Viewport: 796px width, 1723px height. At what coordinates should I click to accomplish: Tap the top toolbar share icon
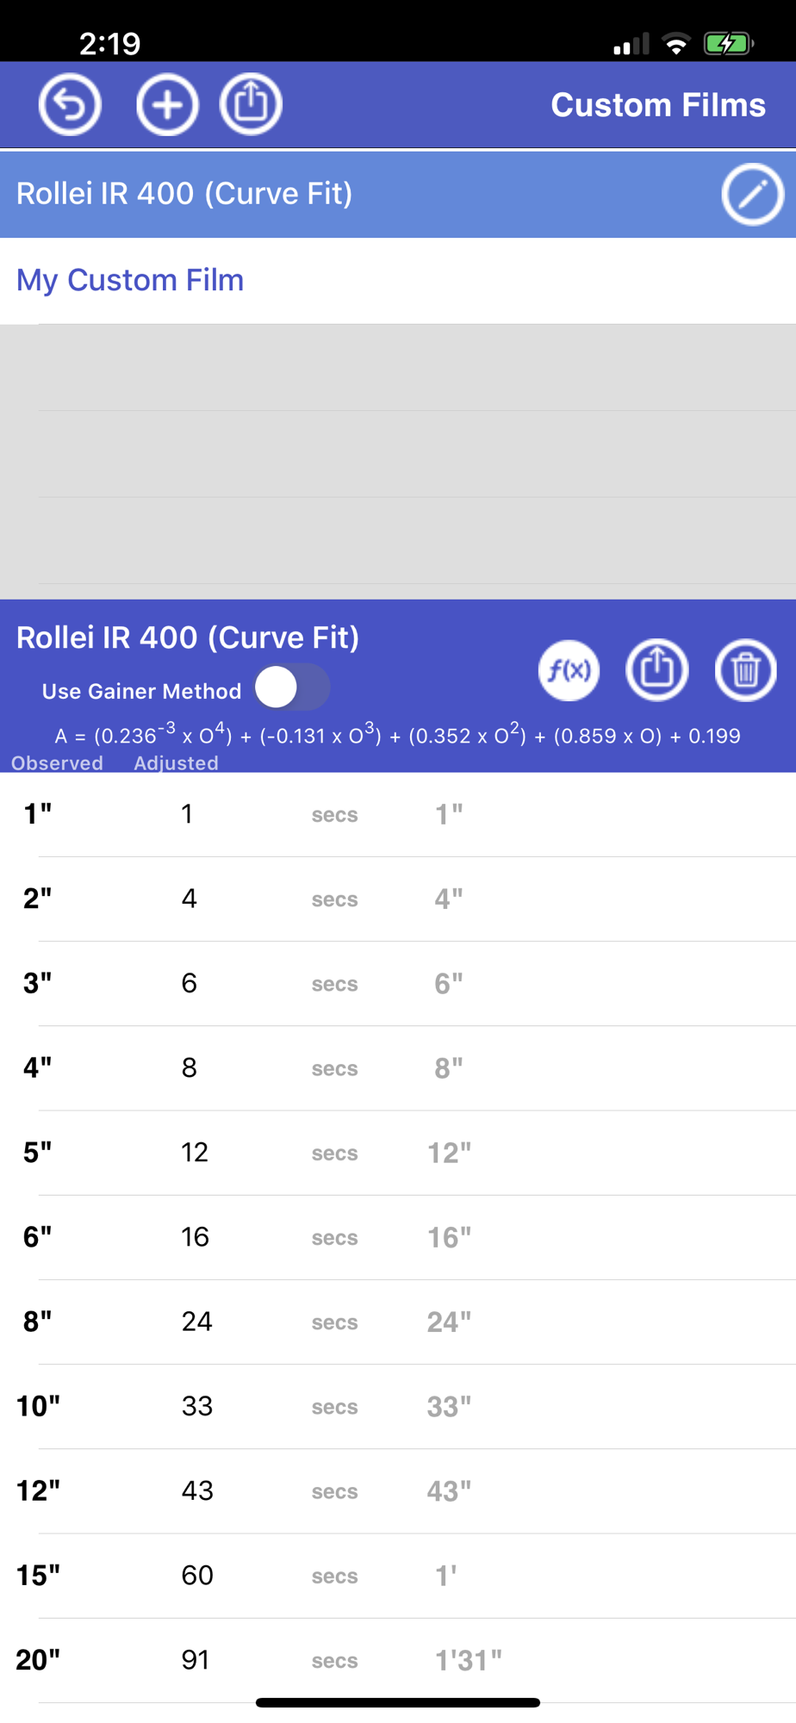pyautogui.click(x=251, y=105)
